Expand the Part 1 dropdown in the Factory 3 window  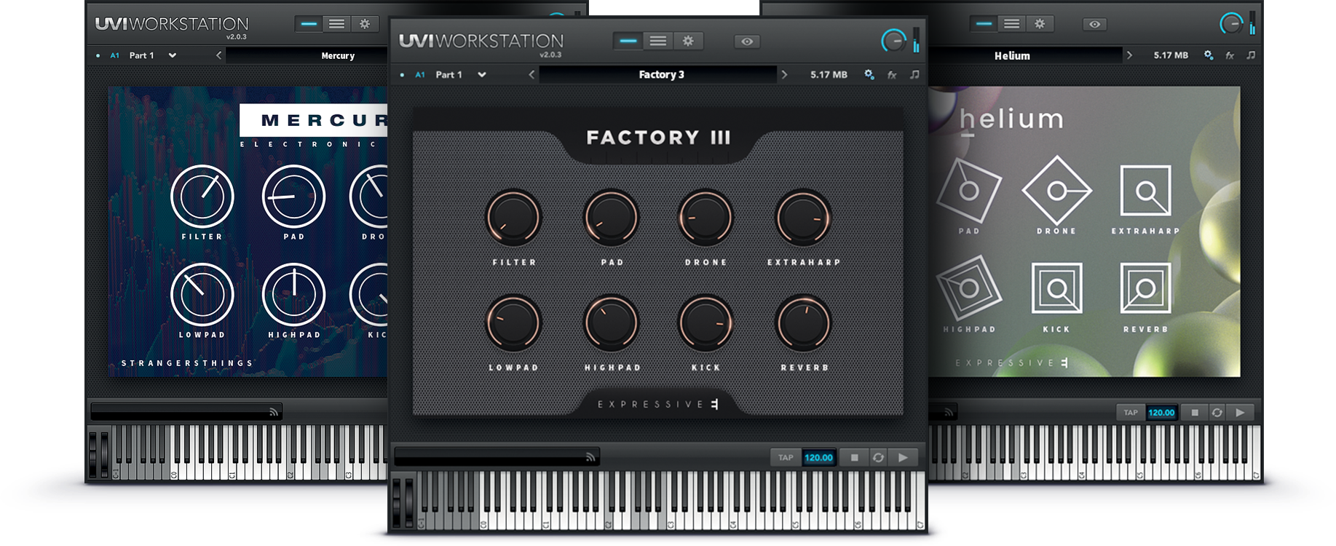point(481,75)
